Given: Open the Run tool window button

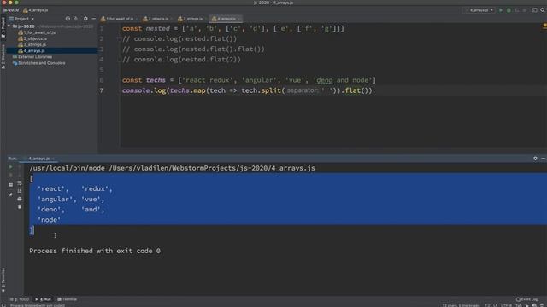Looking at the screenshot, I should point(44,299).
